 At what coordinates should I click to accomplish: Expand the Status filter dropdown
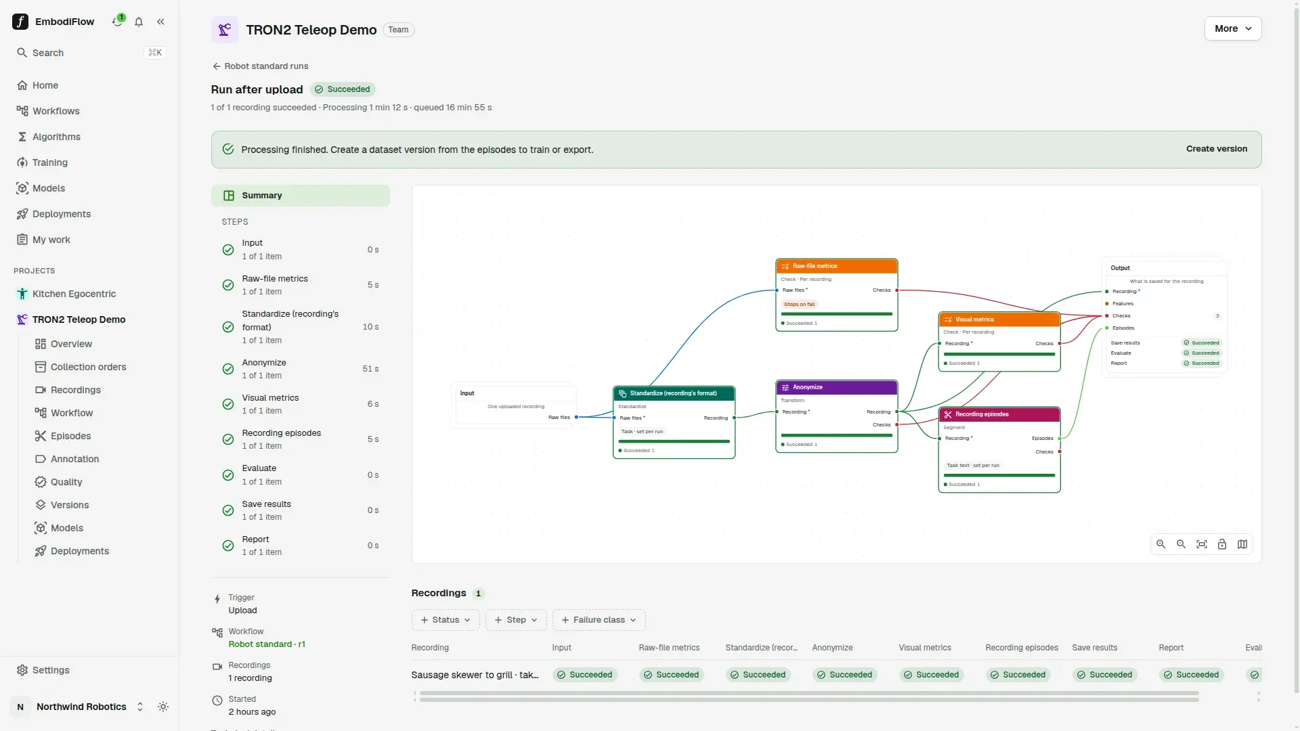tap(446, 620)
